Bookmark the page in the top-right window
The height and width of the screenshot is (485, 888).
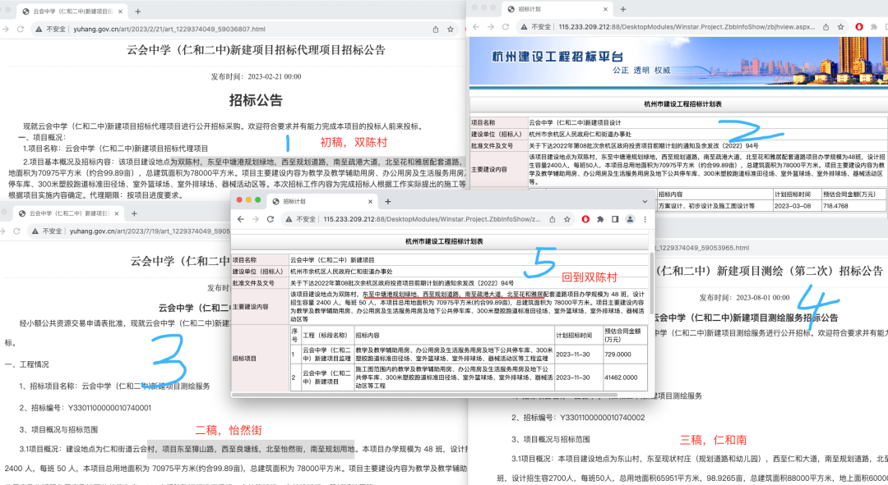pos(841,26)
